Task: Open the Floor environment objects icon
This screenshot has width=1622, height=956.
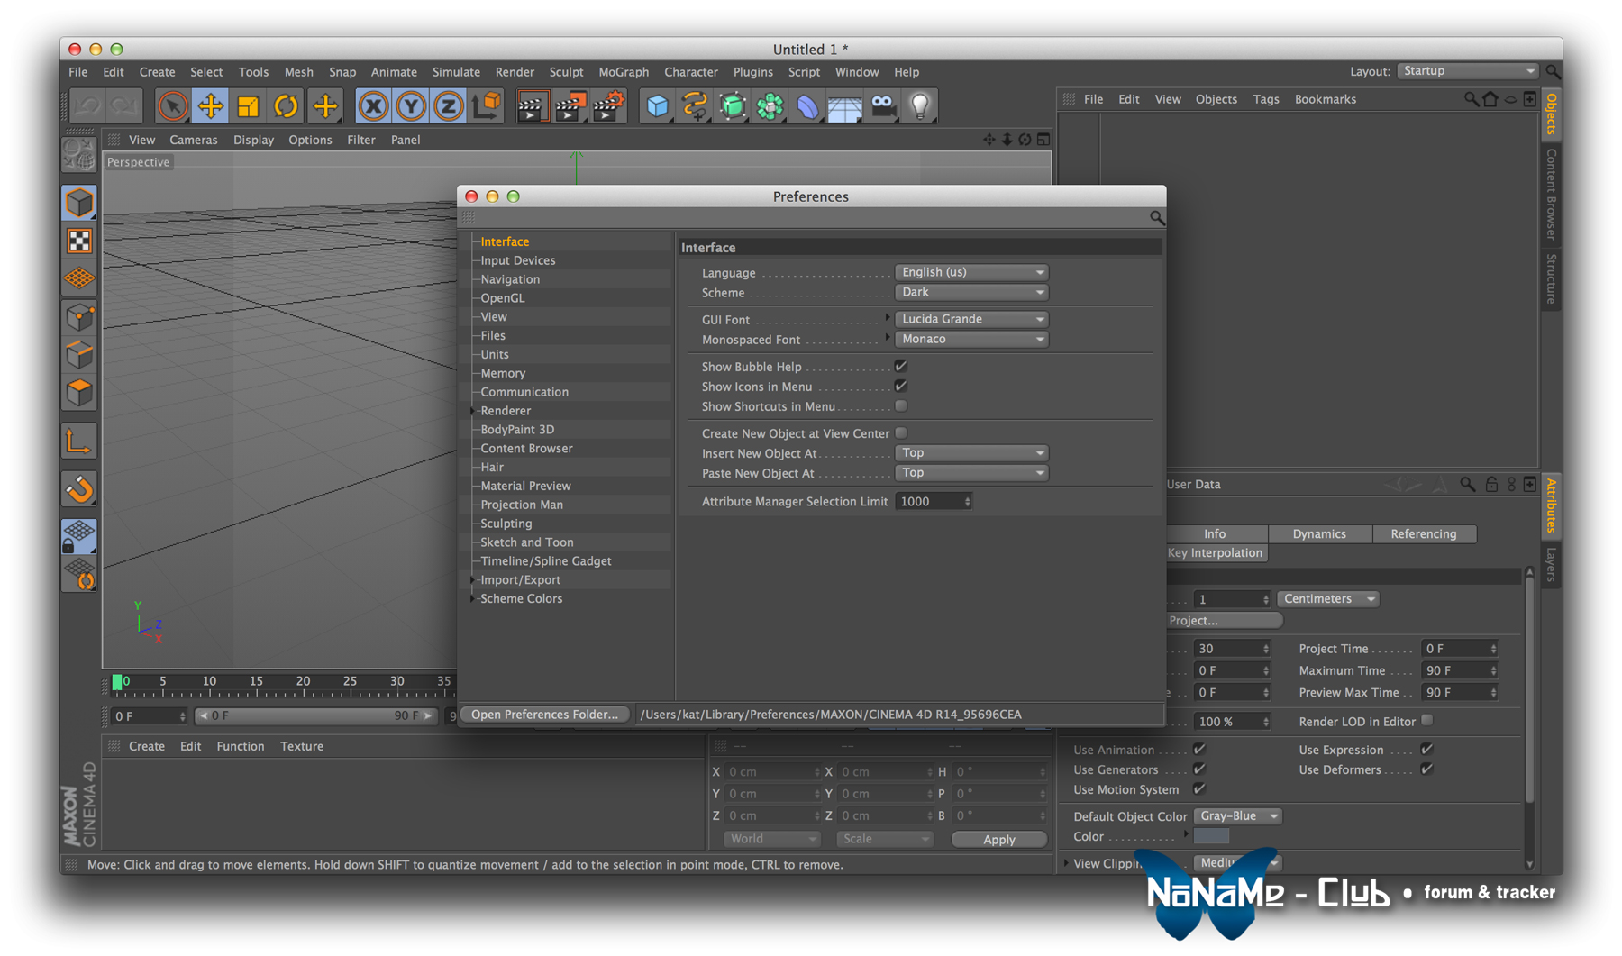Action: tap(845, 106)
